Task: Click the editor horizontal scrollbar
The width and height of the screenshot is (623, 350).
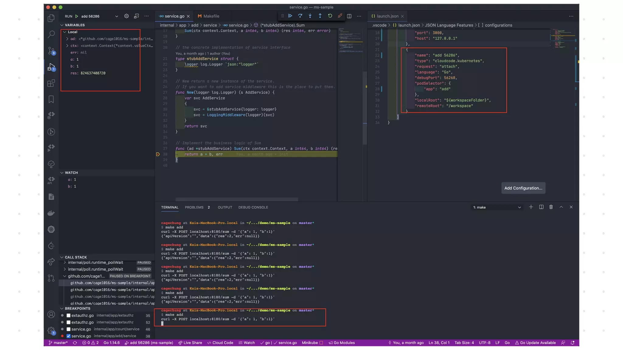Action: point(237,199)
